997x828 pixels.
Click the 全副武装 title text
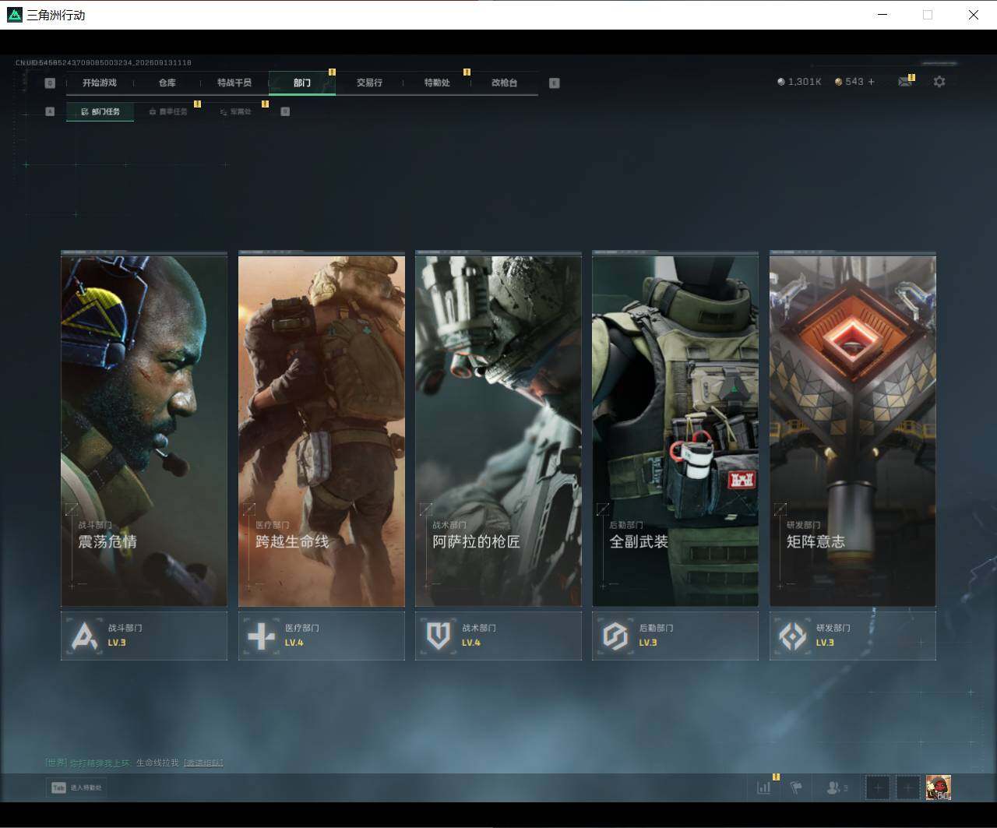coord(639,541)
